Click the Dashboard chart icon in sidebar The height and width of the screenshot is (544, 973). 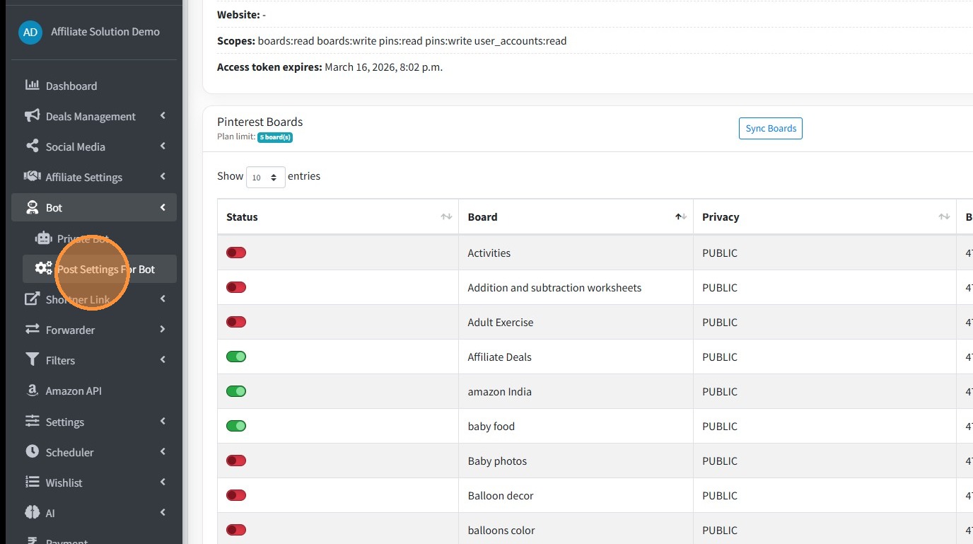pyautogui.click(x=32, y=86)
